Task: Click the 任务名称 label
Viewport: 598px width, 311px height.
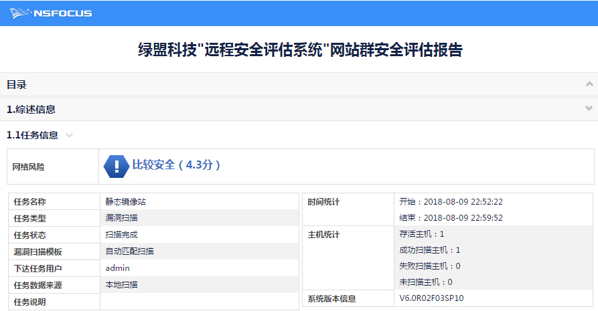Action: point(29,202)
